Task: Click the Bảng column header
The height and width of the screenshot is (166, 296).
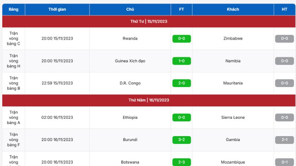Action: [14, 9]
